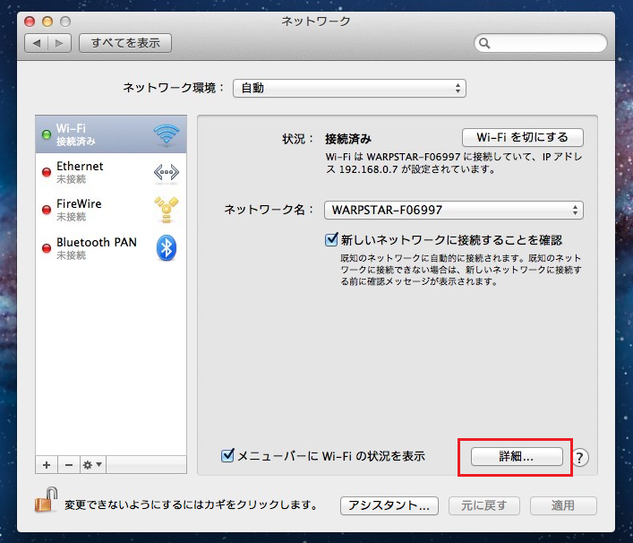This screenshot has width=633, height=543.
Task: Remove selected service with minus button
Action: tap(68, 465)
